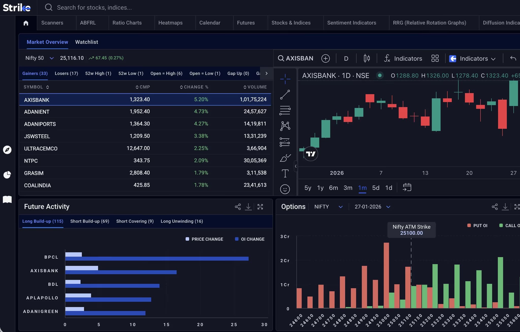
Task: Open the go-to-date calendar on chart
Action: [x=407, y=188]
